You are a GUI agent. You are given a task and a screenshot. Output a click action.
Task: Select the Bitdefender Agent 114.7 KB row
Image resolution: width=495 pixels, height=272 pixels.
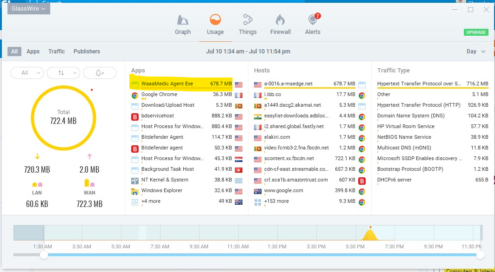[187, 137]
